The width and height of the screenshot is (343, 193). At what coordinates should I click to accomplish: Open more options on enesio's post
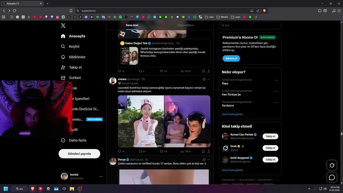[209, 79]
